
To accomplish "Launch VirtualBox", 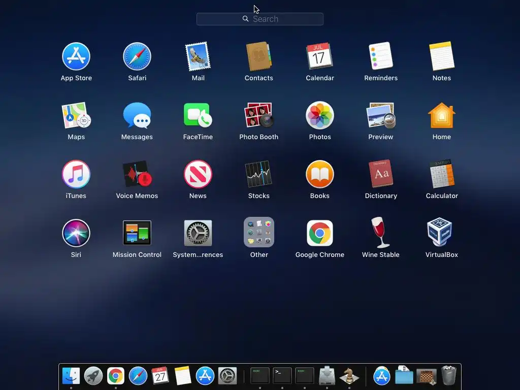I will point(440,232).
